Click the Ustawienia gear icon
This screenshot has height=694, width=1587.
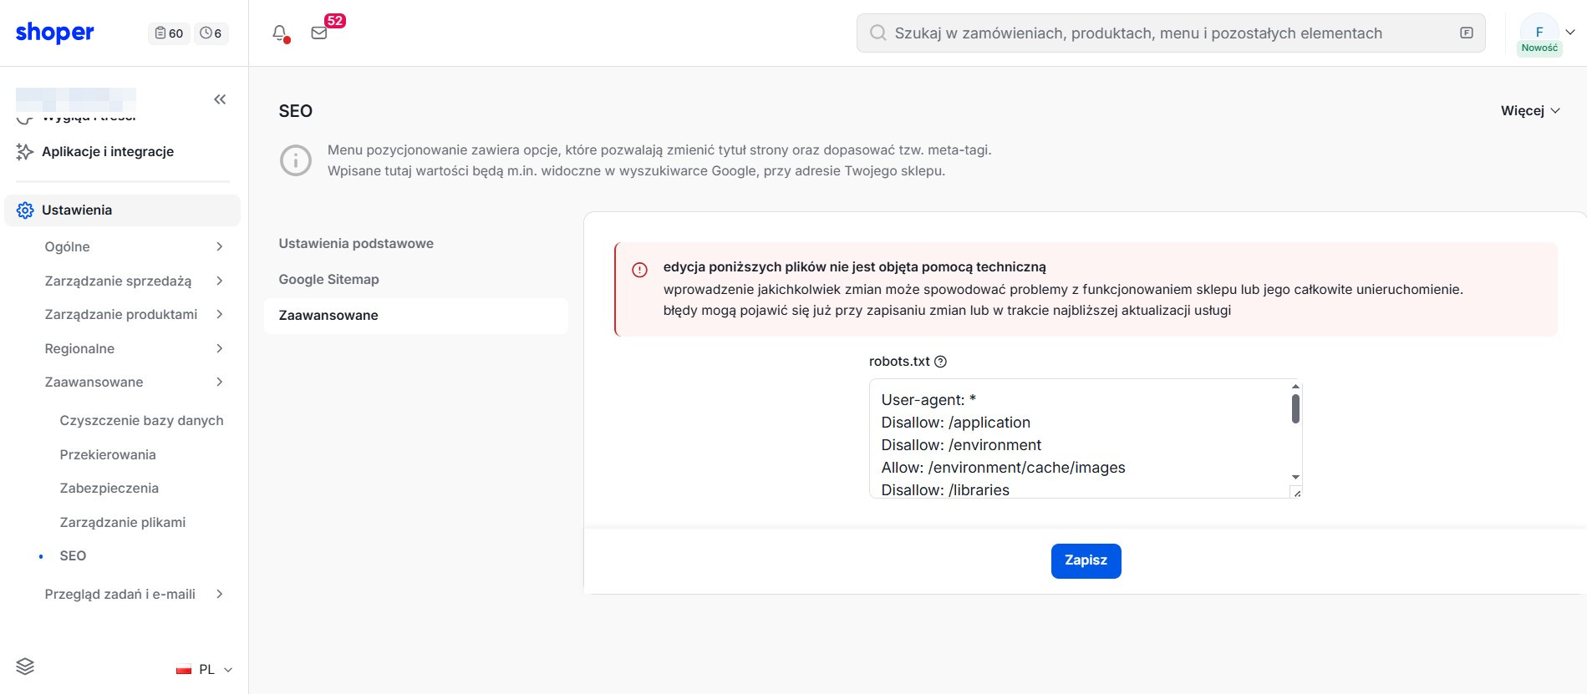[25, 210]
